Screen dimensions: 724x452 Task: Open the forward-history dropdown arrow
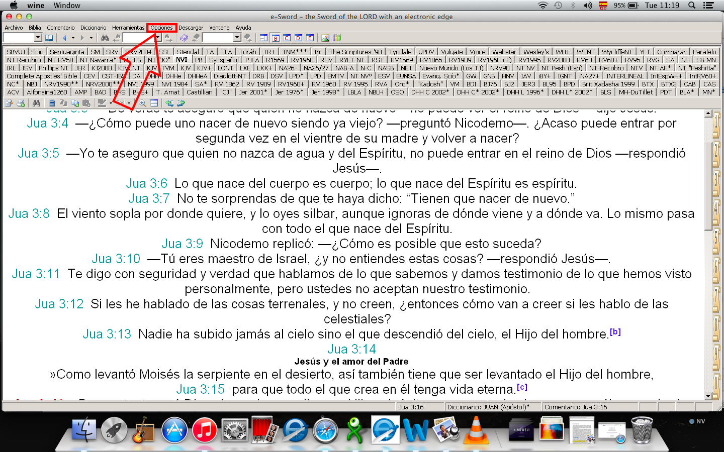click(91, 38)
